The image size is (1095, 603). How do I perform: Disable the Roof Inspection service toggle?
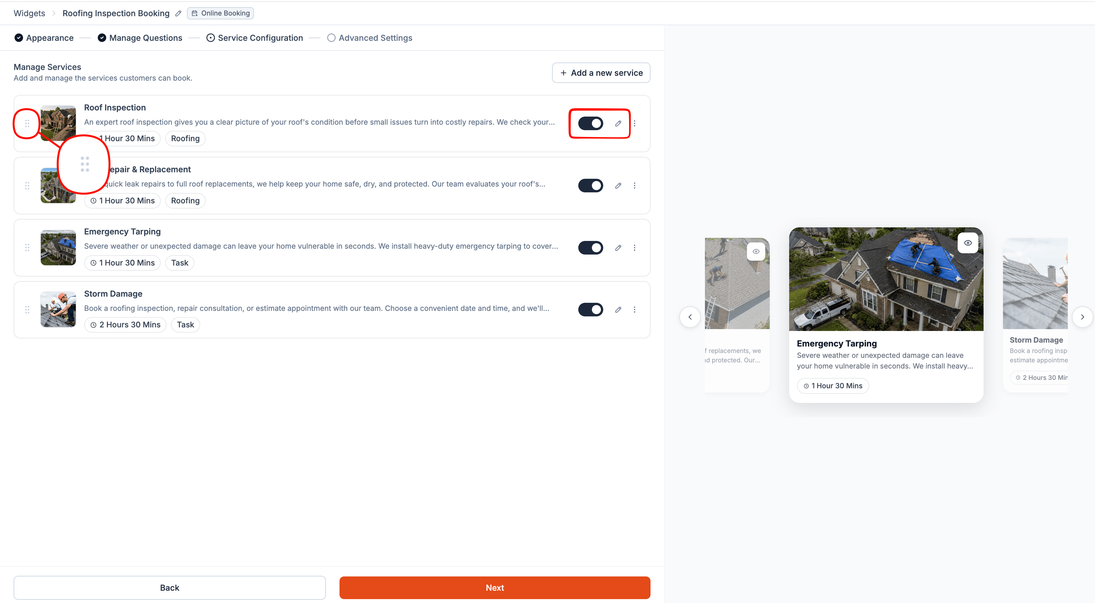[591, 123]
